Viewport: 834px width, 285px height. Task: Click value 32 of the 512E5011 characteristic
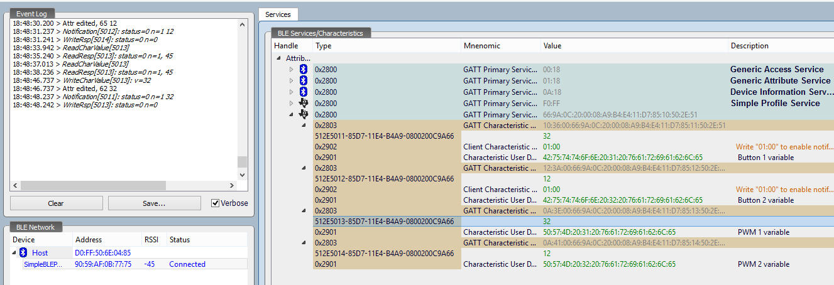547,136
